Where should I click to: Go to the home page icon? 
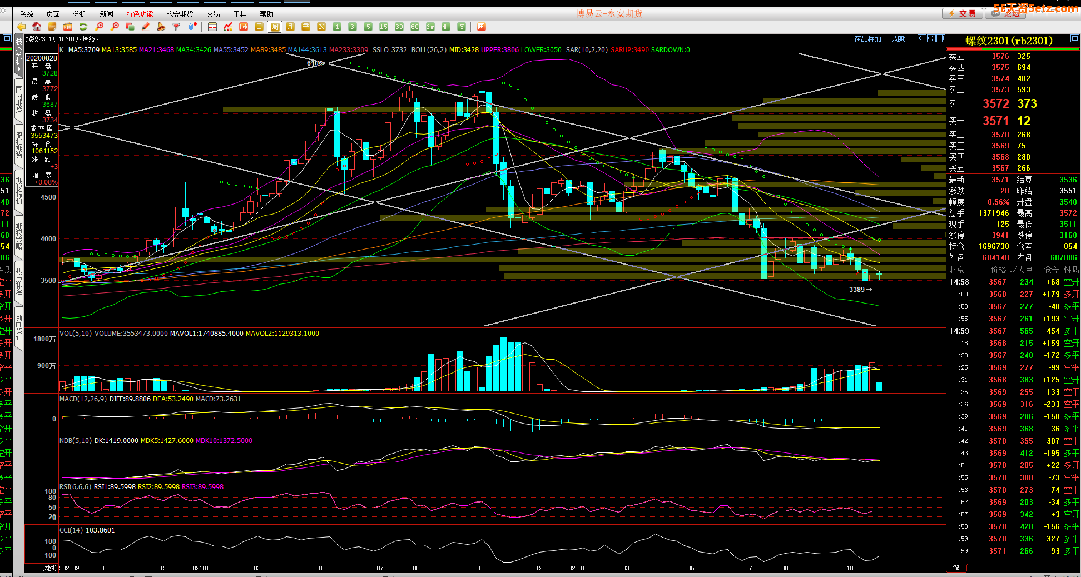37,27
